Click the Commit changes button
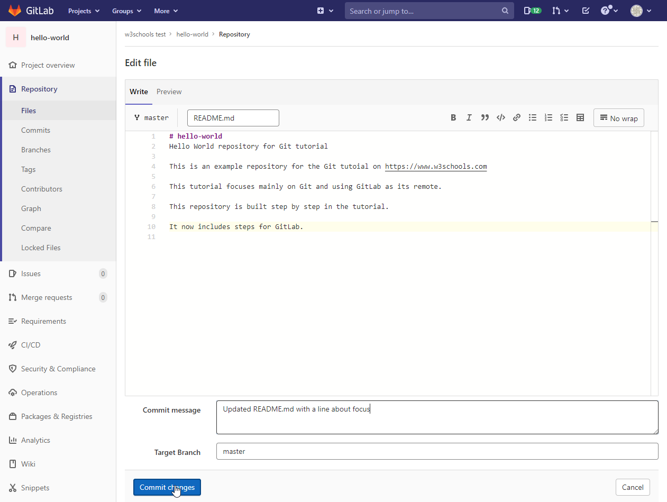Image resolution: width=667 pixels, height=502 pixels. tap(167, 487)
